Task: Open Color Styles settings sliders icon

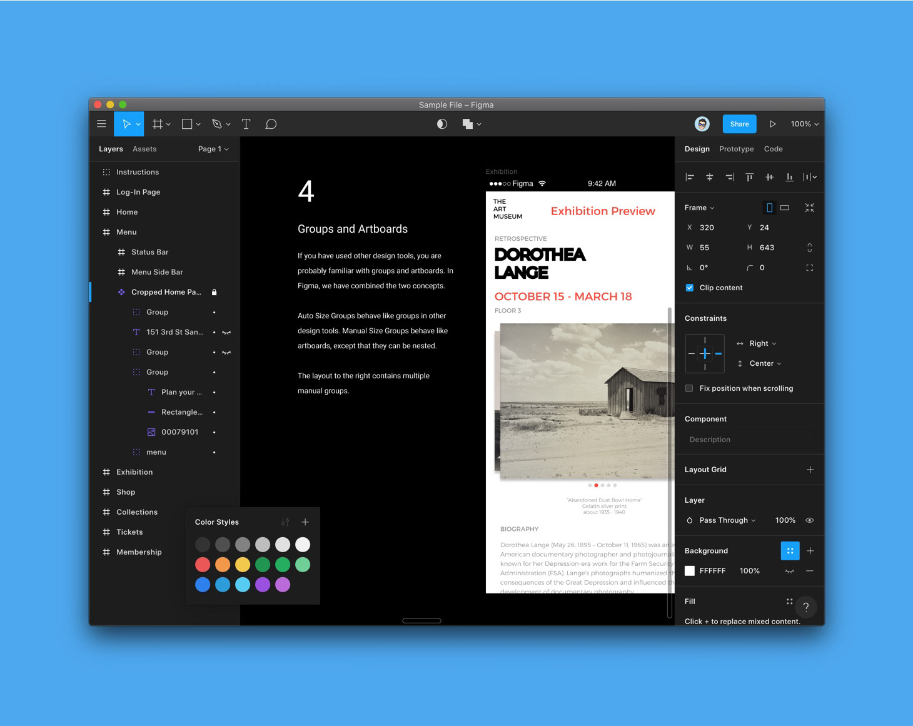Action: 285,522
